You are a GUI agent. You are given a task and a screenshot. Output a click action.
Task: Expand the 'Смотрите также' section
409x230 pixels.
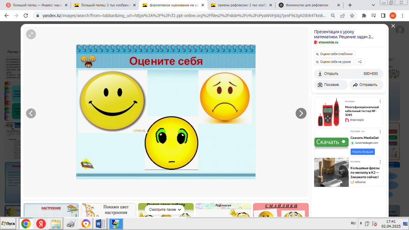click(x=165, y=210)
